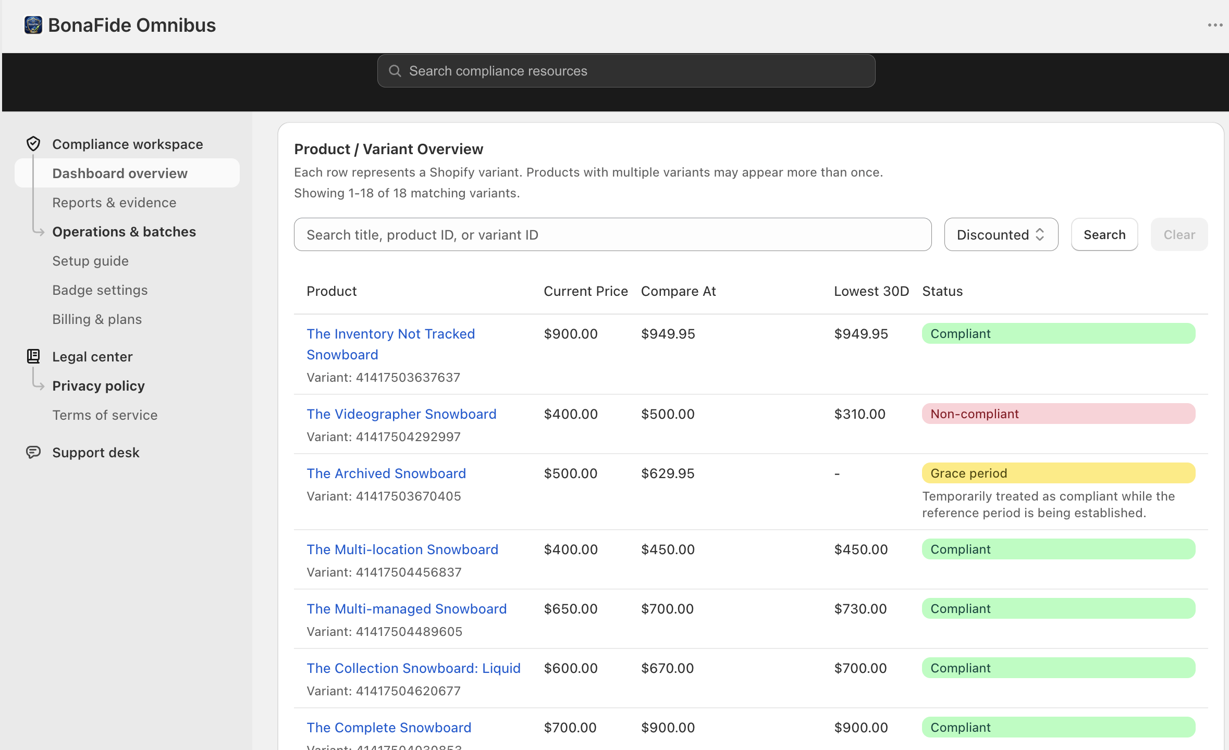Click the Clear button
The image size is (1229, 750).
click(x=1179, y=234)
